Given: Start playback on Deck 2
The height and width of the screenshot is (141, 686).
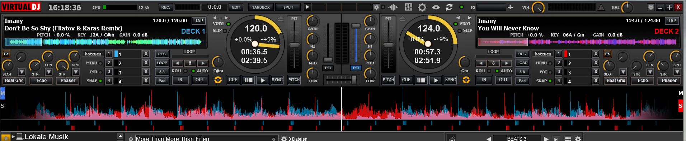Looking at the screenshot, I should [436, 80].
